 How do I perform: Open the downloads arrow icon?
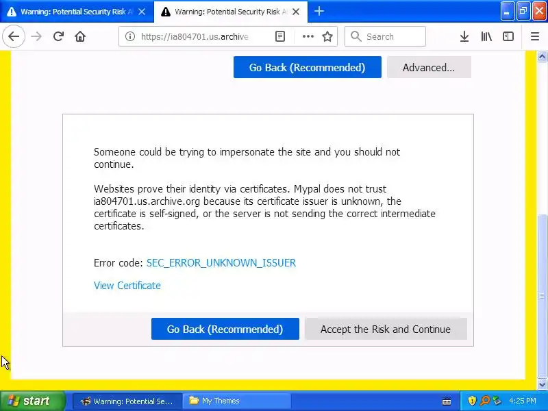click(x=464, y=36)
